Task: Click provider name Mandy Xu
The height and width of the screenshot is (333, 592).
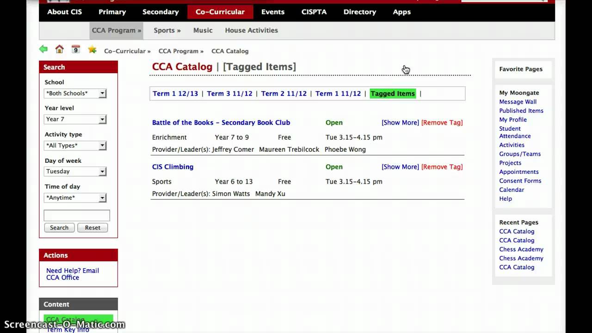Action: tap(270, 194)
